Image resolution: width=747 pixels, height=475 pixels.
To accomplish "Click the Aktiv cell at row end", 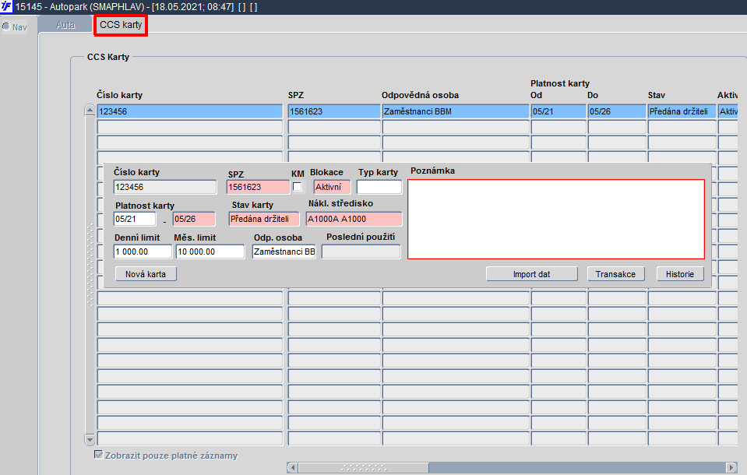I will tap(728, 111).
